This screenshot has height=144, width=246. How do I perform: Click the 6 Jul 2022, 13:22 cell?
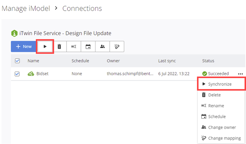[174, 74]
